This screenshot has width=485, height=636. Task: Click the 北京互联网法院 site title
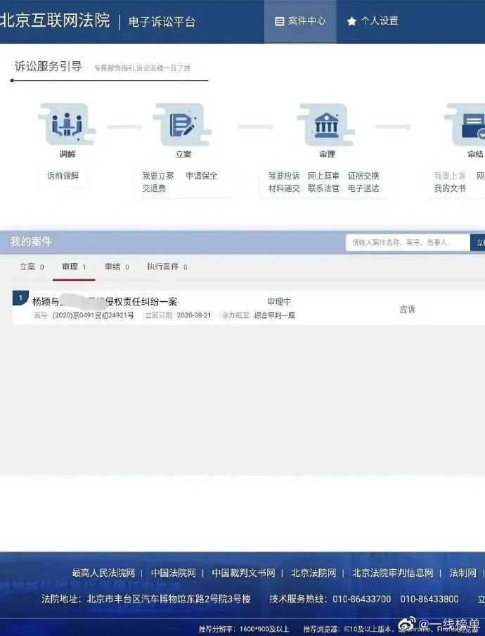(55, 21)
